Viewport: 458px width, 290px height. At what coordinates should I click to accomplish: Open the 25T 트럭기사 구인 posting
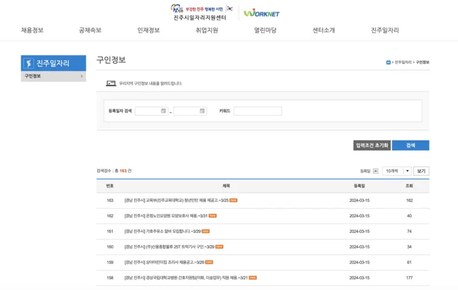pos(169,247)
